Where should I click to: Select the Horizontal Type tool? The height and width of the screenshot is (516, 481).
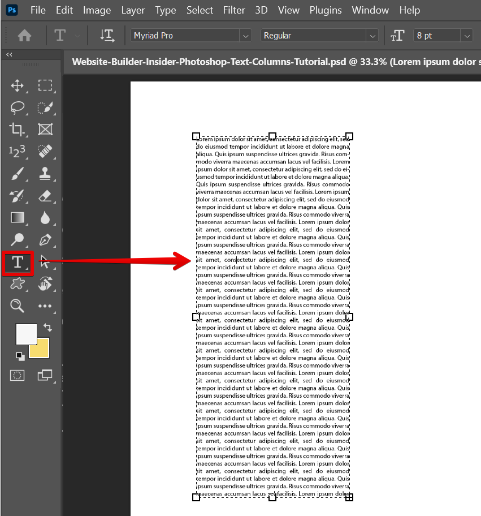coord(18,263)
